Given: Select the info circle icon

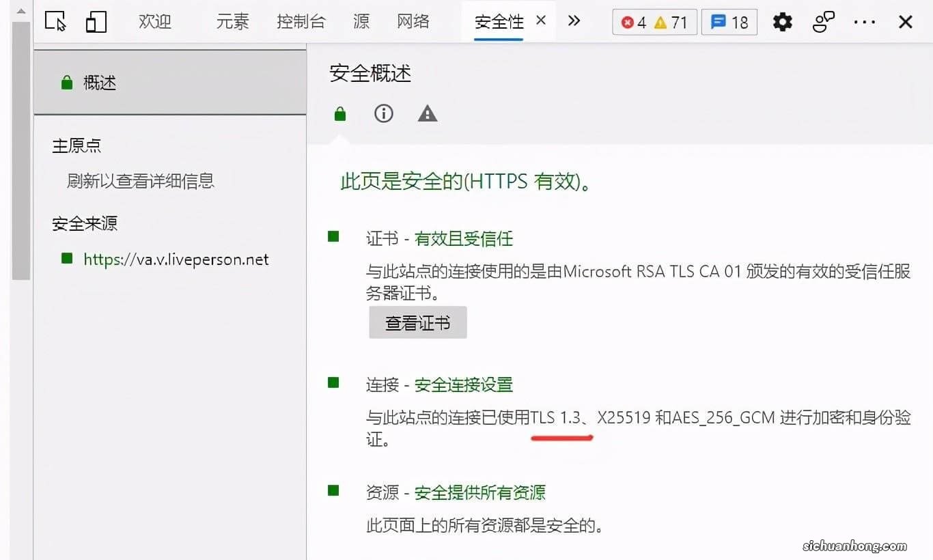Looking at the screenshot, I should (383, 113).
